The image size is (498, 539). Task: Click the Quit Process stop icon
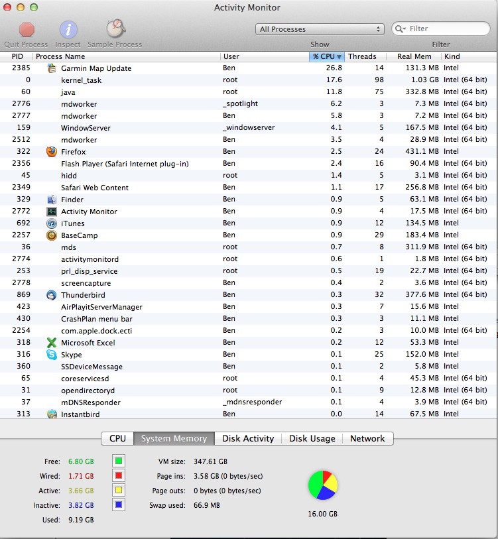pyautogui.click(x=27, y=30)
